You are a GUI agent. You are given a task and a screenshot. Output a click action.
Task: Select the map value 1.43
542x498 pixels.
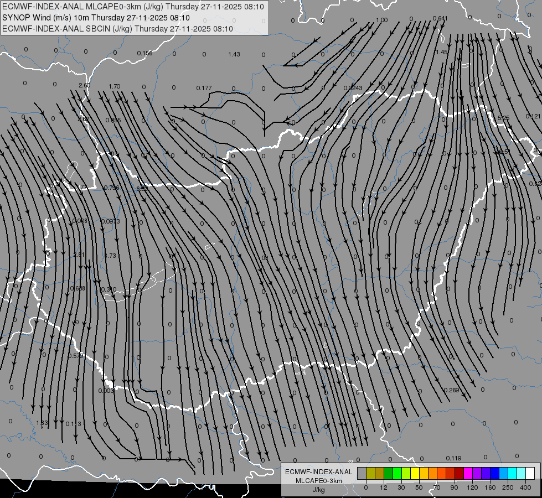point(234,54)
